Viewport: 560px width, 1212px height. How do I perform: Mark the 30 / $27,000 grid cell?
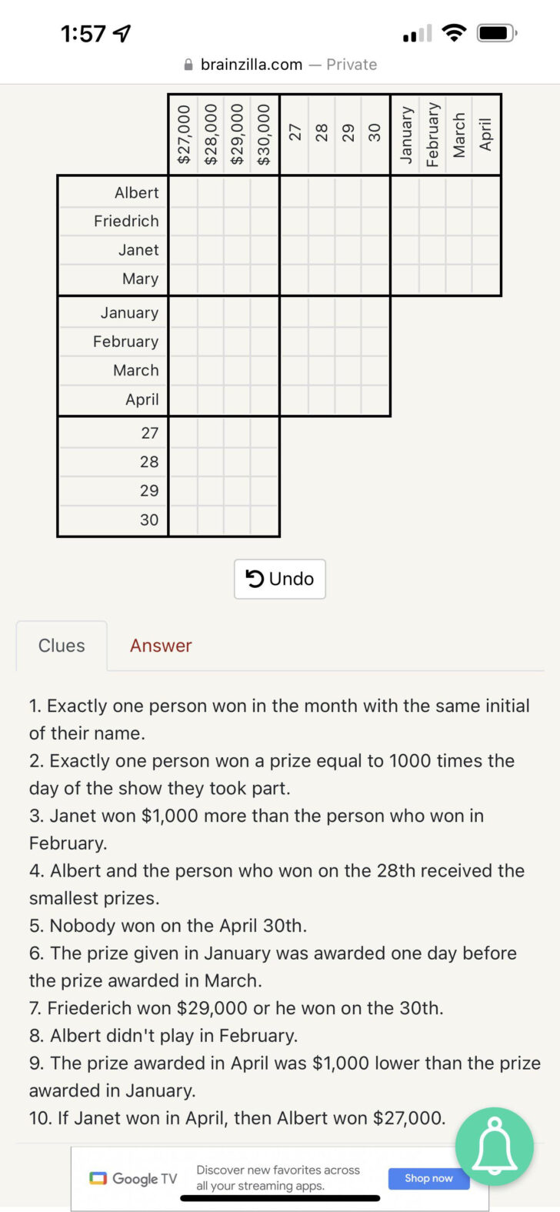[183, 520]
